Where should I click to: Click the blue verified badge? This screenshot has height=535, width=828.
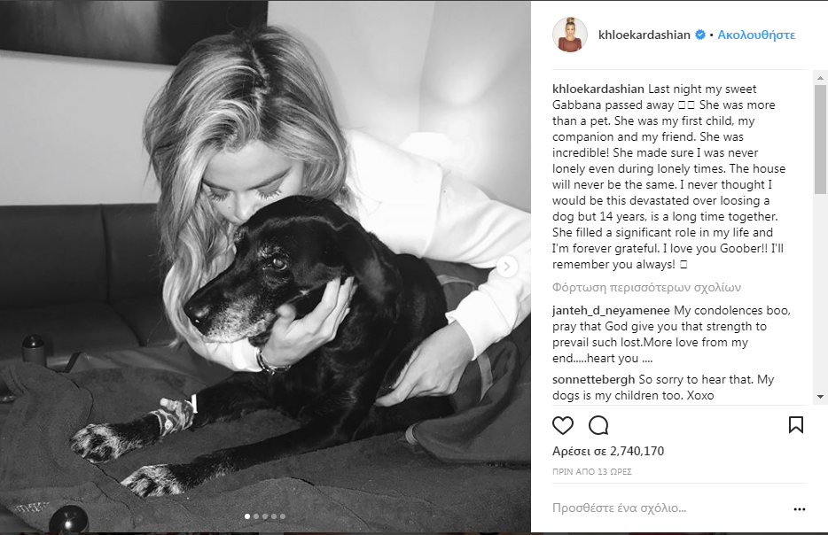tap(700, 35)
